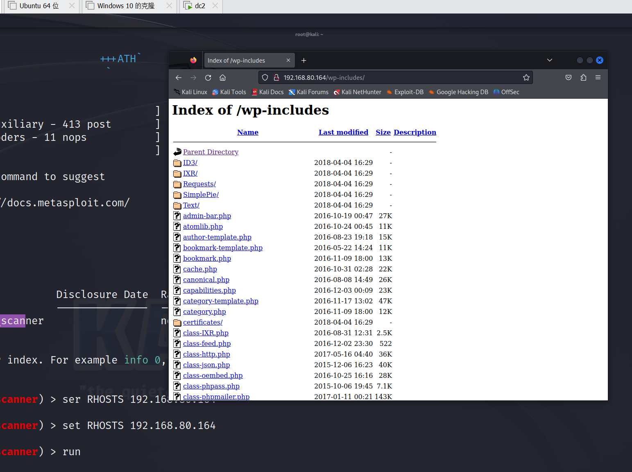Click the insecure connection padlock icon
632x472 pixels.
tap(276, 78)
